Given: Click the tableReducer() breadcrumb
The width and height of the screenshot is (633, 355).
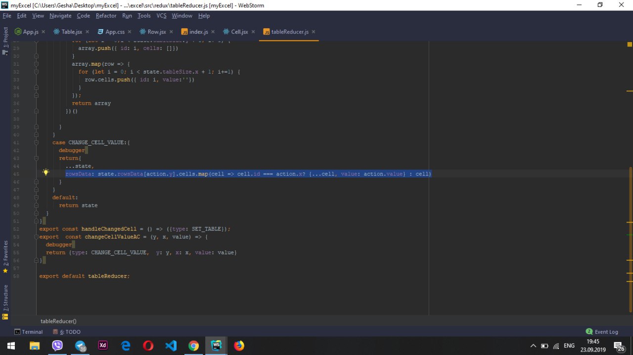Looking at the screenshot, I should [x=58, y=321].
